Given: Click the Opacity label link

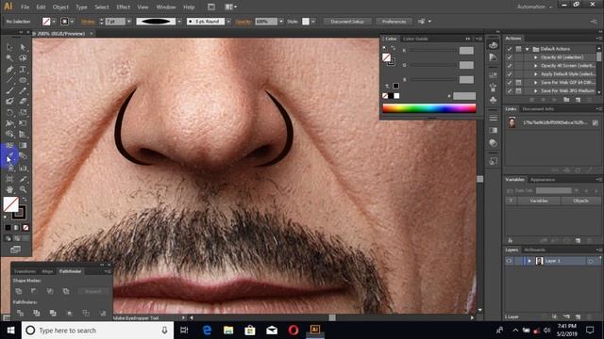Looking at the screenshot, I should coord(243,22).
